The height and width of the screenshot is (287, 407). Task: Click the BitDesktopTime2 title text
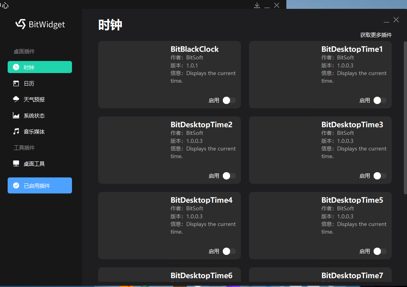coord(201,124)
